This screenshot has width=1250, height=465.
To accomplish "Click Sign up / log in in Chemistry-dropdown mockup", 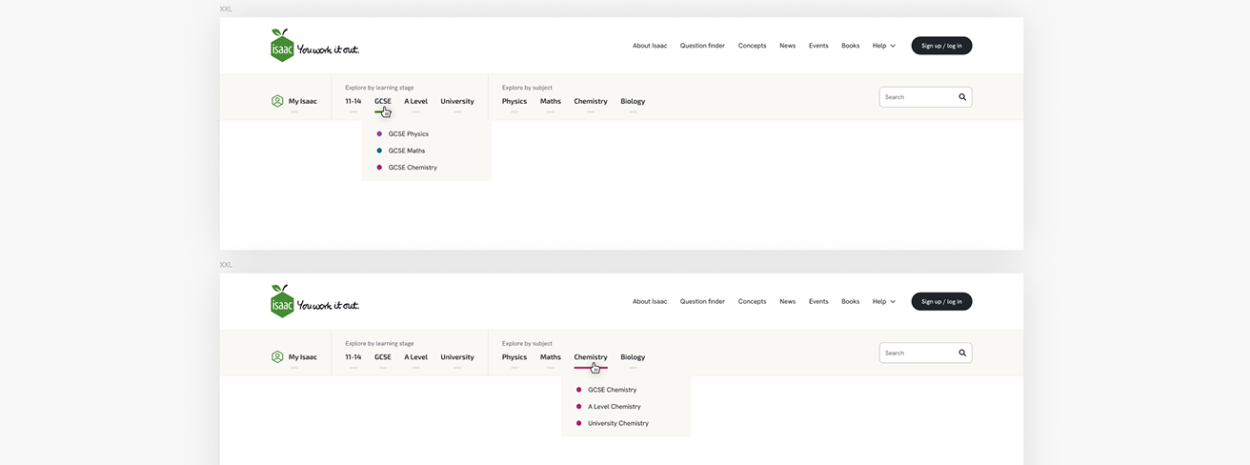I will pos(941,301).
